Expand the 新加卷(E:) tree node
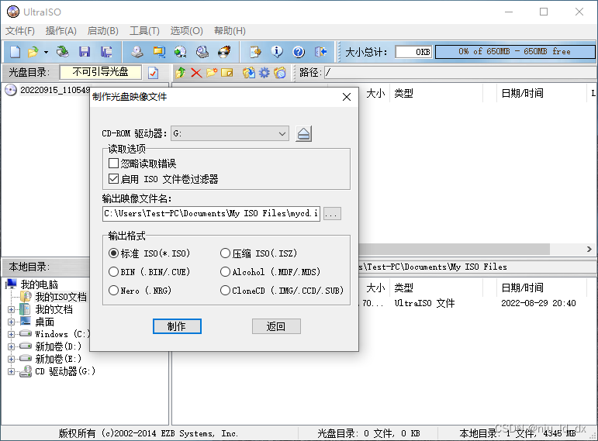 11,359
